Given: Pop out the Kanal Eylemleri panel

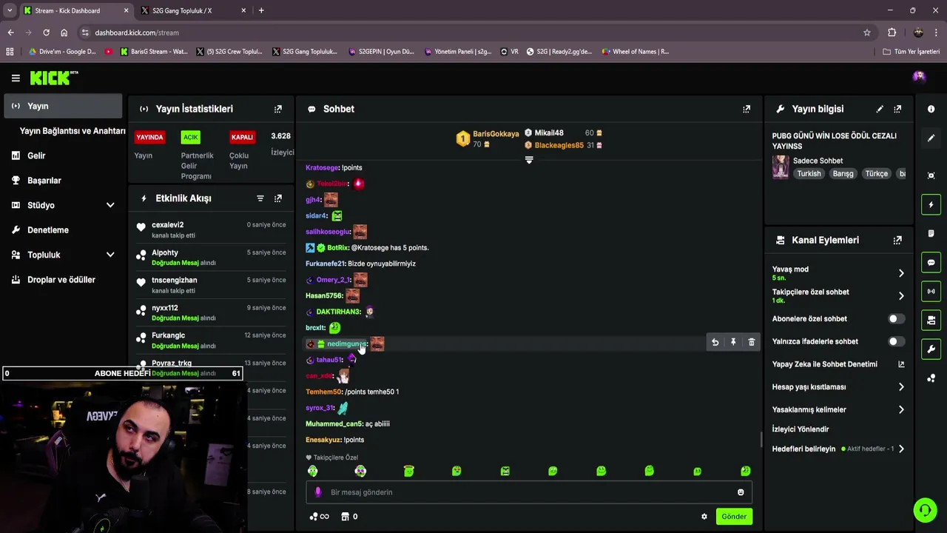Looking at the screenshot, I should coord(897,240).
